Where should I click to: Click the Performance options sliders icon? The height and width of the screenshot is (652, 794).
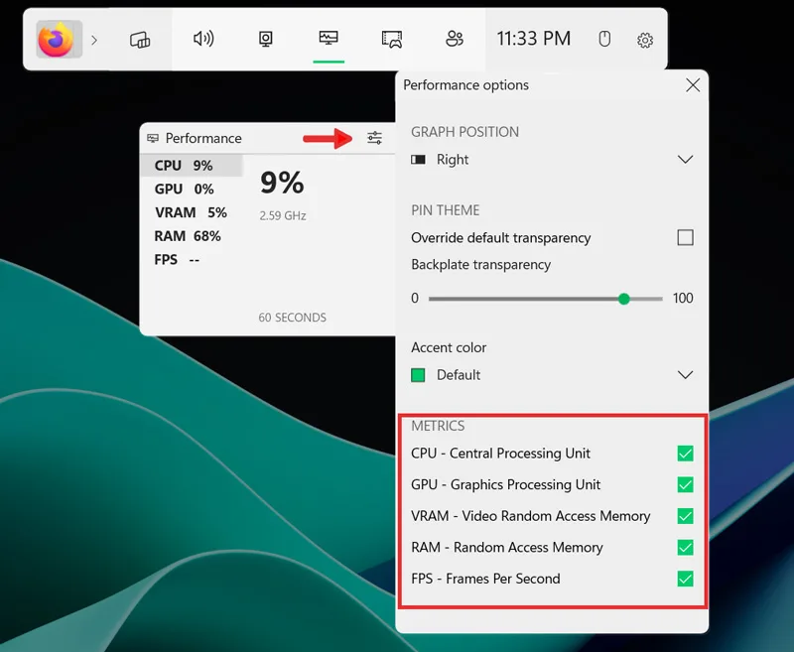click(375, 138)
